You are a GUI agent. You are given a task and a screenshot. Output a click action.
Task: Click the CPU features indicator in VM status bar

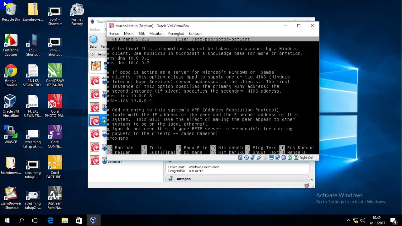(284, 158)
